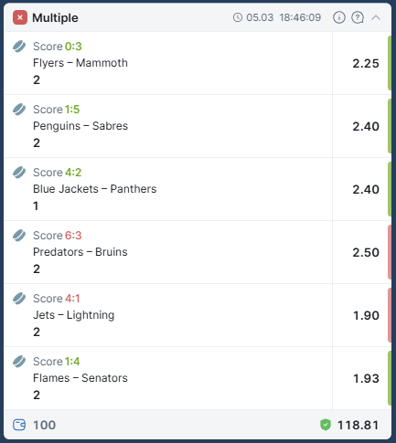This screenshot has width=396, height=443.
Task: Click the green status bar on Flames – Senators
Action: (x=390, y=378)
